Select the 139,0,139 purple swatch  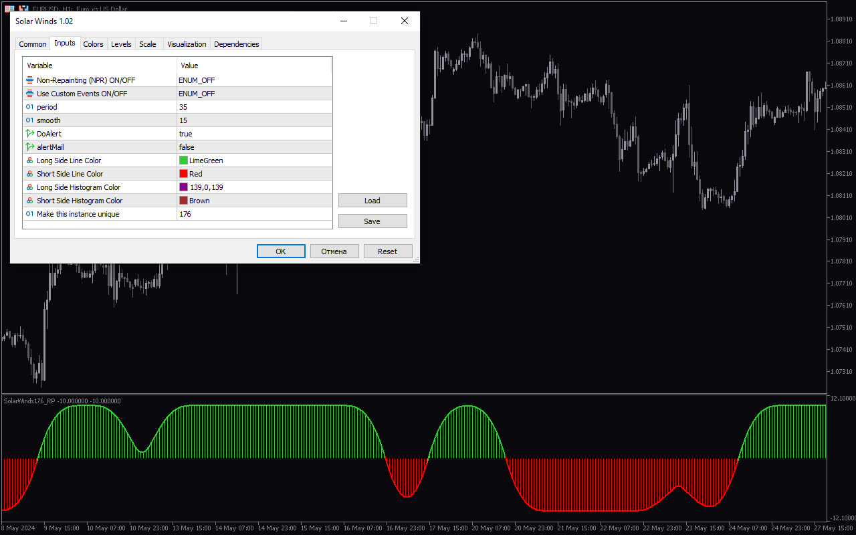(183, 187)
